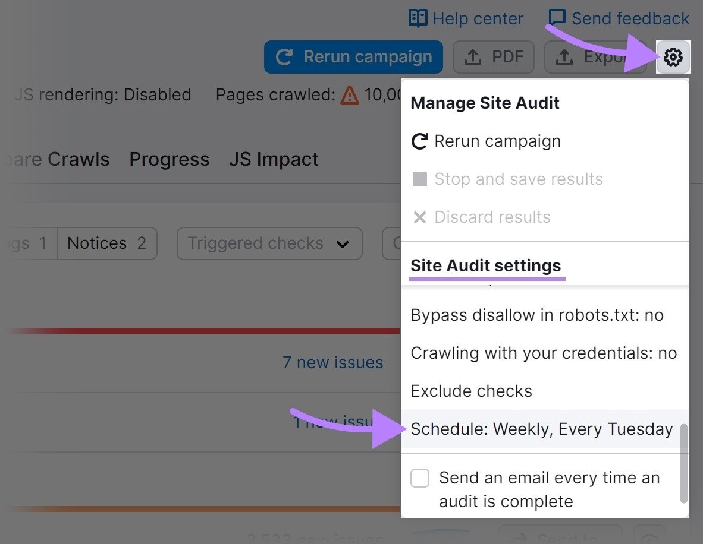703x544 pixels.
Task: Enable email notifications when audit completes
Action: 420,477
